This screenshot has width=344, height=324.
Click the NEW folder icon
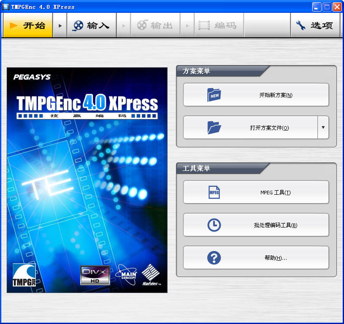coord(214,95)
